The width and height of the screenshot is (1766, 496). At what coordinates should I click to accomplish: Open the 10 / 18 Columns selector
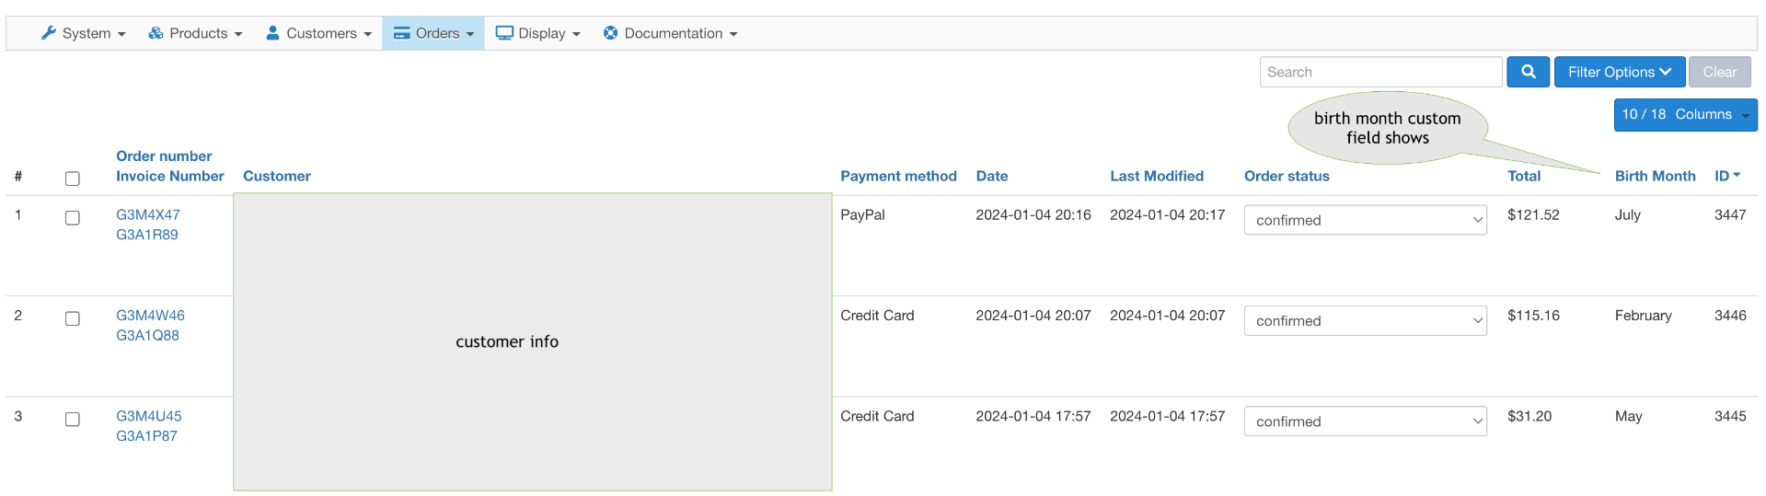coord(1685,115)
